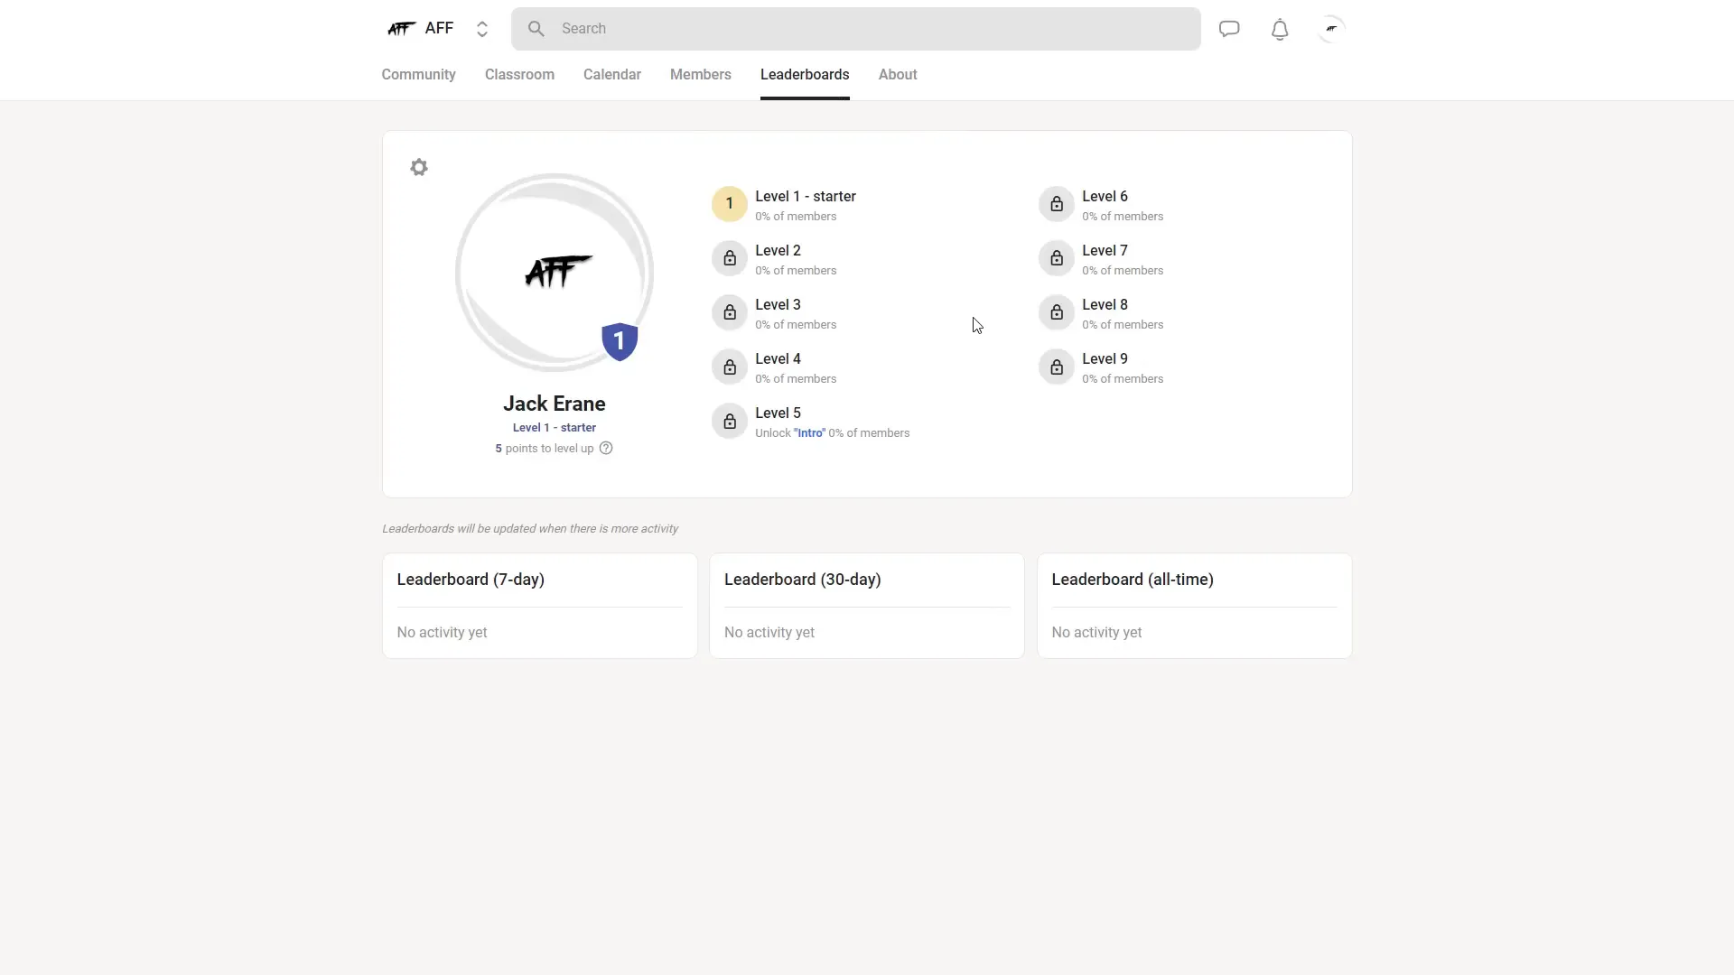Viewport: 1734px width, 975px height.
Task: Click the Level 2 lock icon
Action: point(729,258)
